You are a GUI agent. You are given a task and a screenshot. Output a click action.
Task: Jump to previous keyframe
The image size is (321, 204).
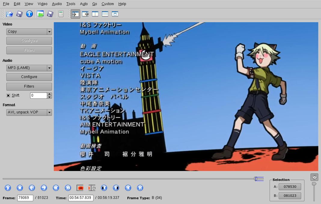point(56,187)
